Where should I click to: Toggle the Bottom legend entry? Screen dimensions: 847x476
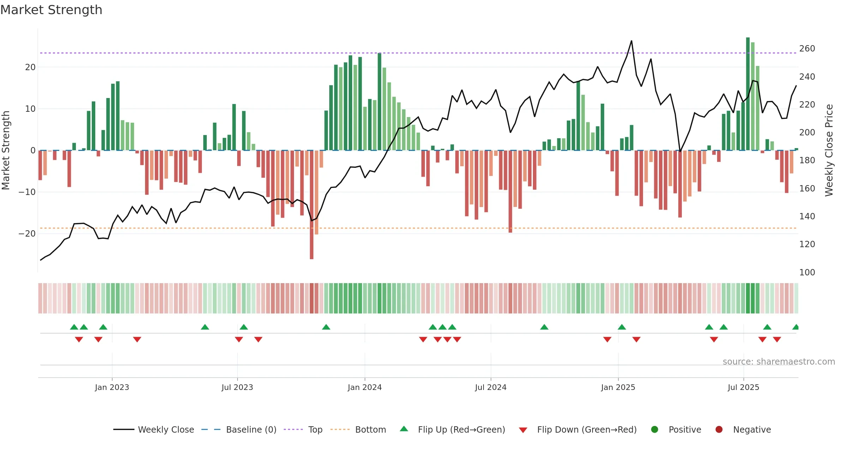358,429
